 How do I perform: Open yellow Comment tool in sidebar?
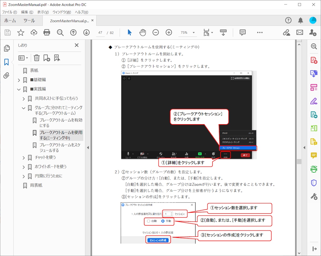click(x=314, y=155)
